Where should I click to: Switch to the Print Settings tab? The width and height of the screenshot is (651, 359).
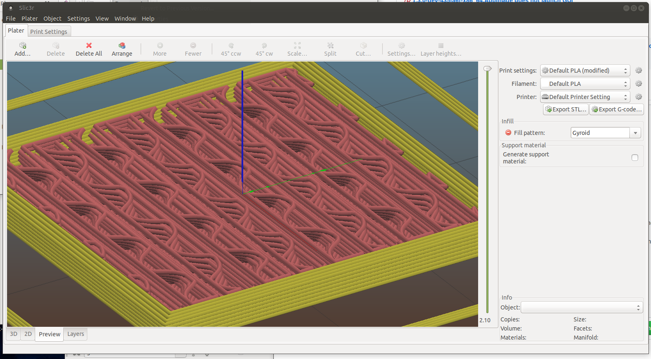49,32
